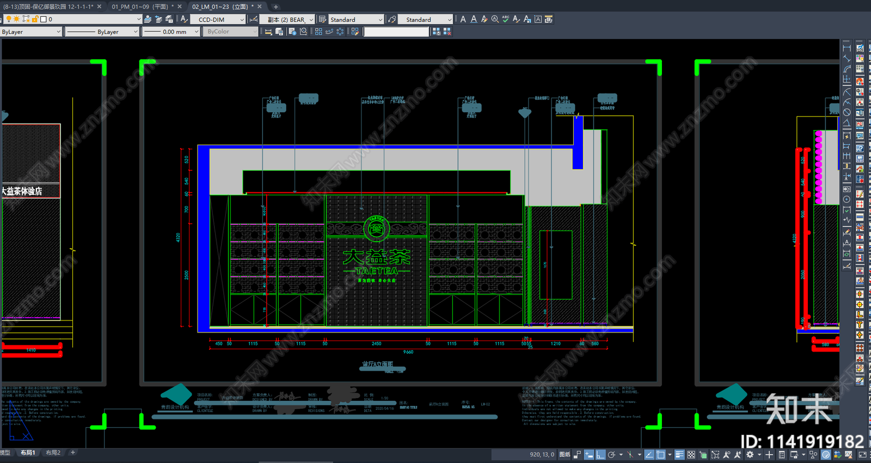
Task: Select the Jogged Linear dimension tool
Action: tap(847, 220)
